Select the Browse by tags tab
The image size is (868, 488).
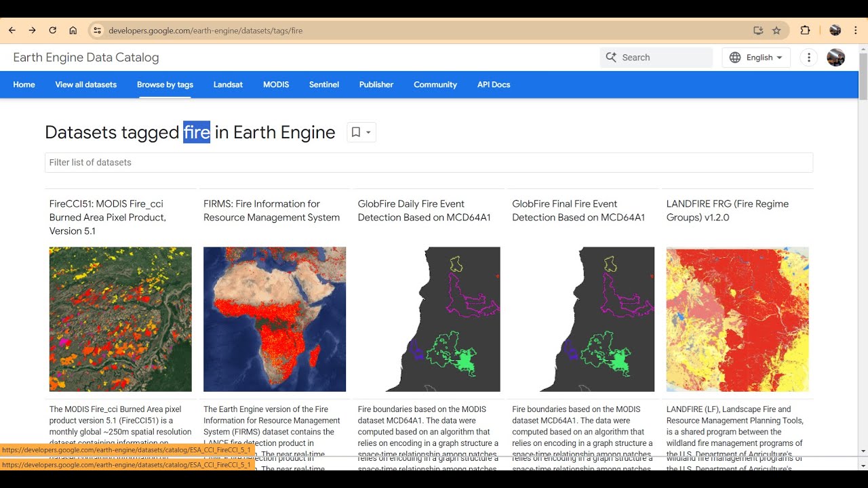[x=165, y=85]
